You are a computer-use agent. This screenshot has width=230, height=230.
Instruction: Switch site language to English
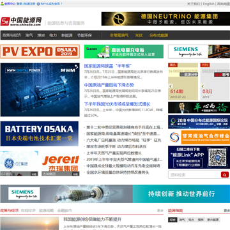point(208,4)
